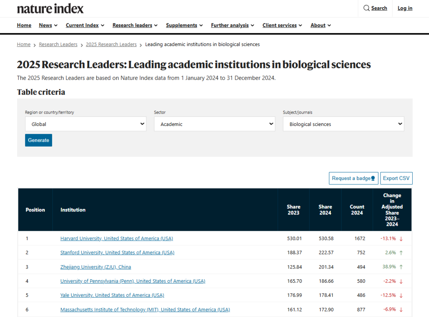Expand the News menu
The width and height of the screenshot is (429, 317).
[48, 25]
